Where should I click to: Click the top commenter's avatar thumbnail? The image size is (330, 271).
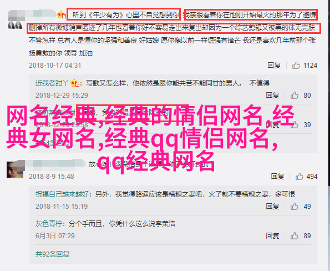15,24
